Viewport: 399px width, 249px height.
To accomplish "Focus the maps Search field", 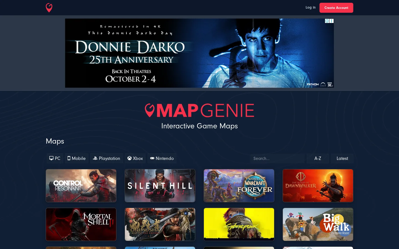I will [x=277, y=159].
